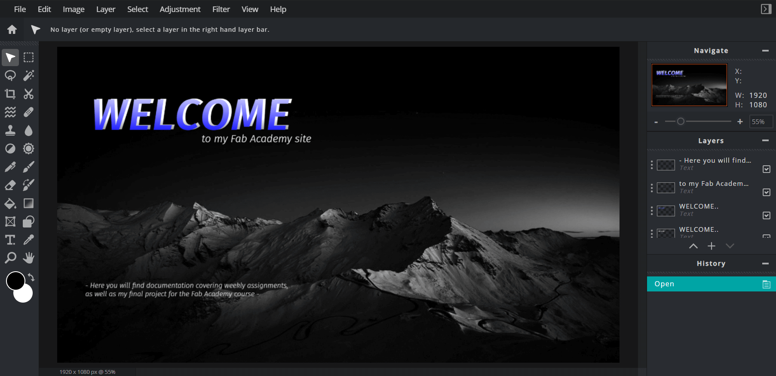Click thumbnail of 'to my Fab Academ' layer

point(666,188)
